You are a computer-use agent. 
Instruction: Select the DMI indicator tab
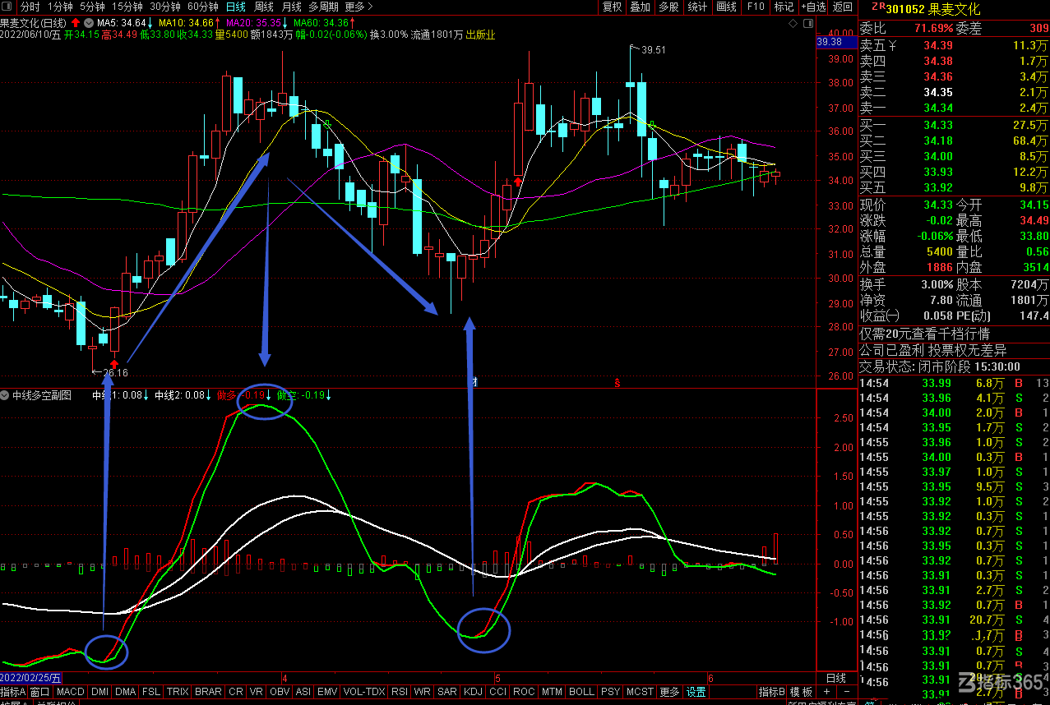tap(100, 692)
